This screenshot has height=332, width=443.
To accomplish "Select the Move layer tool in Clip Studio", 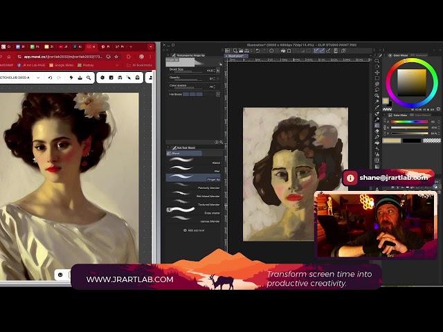I will click(x=377, y=73).
